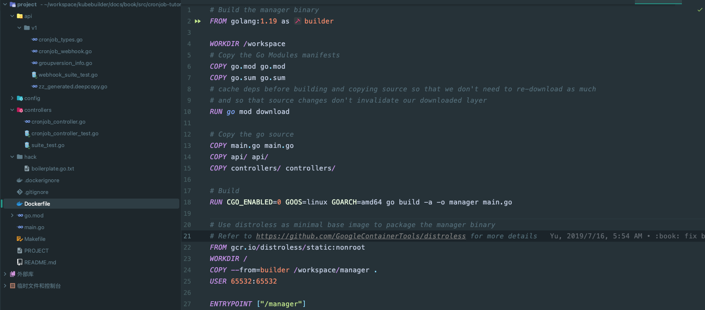
Task: Click the project module folder icon
Action: pos(13,4)
